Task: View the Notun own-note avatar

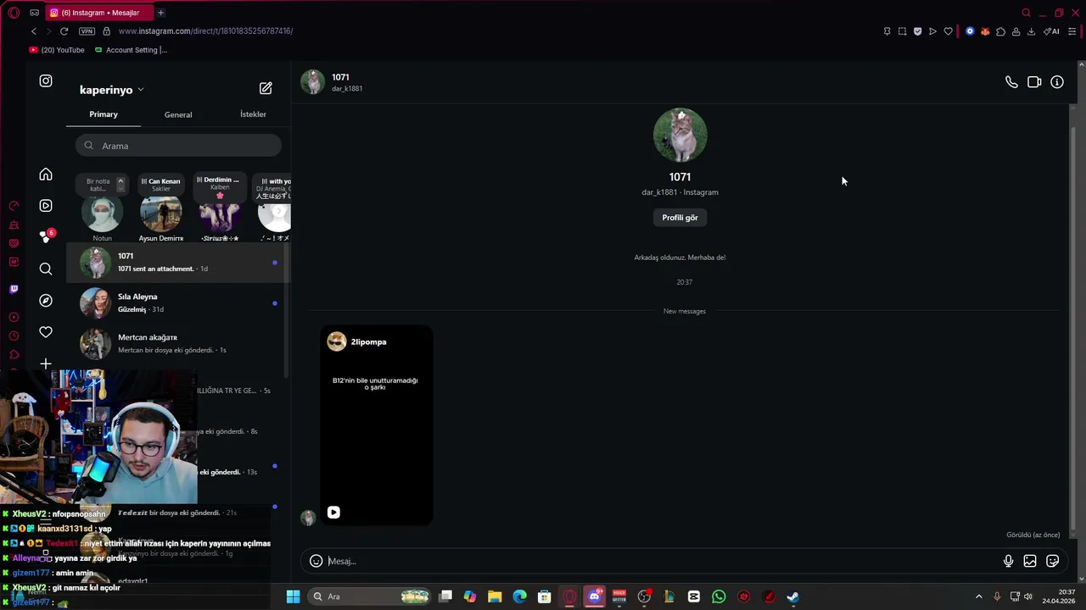Action: pyautogui.click(x=102, y=213)
